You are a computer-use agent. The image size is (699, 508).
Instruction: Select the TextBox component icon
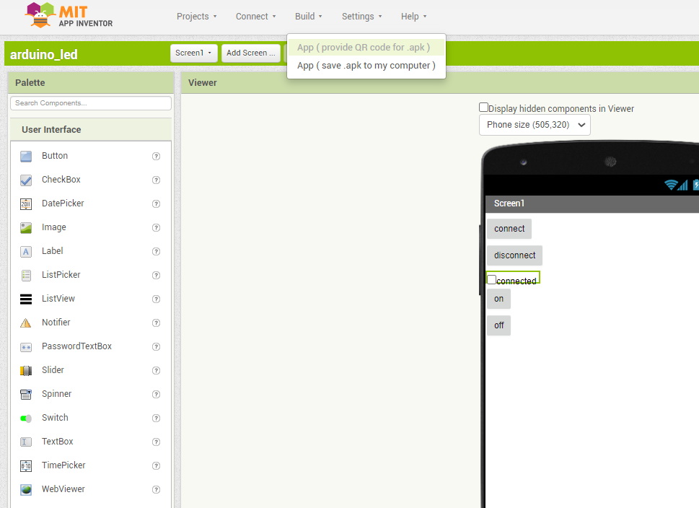tap(26, 442)
